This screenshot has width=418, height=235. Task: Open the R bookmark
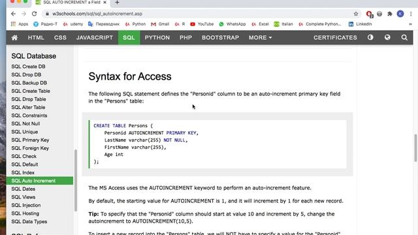click(180, 24)
